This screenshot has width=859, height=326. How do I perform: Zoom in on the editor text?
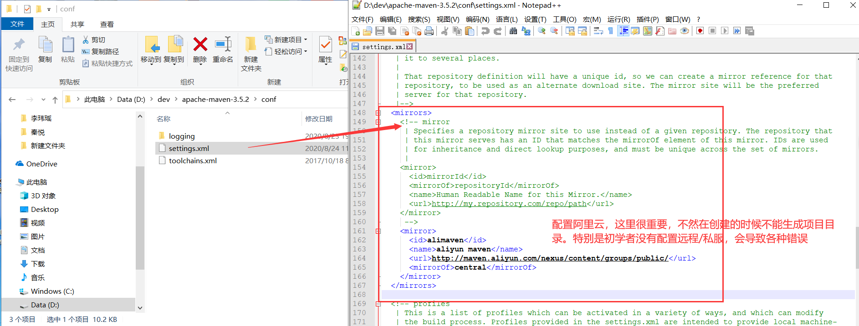pos(542,31)
